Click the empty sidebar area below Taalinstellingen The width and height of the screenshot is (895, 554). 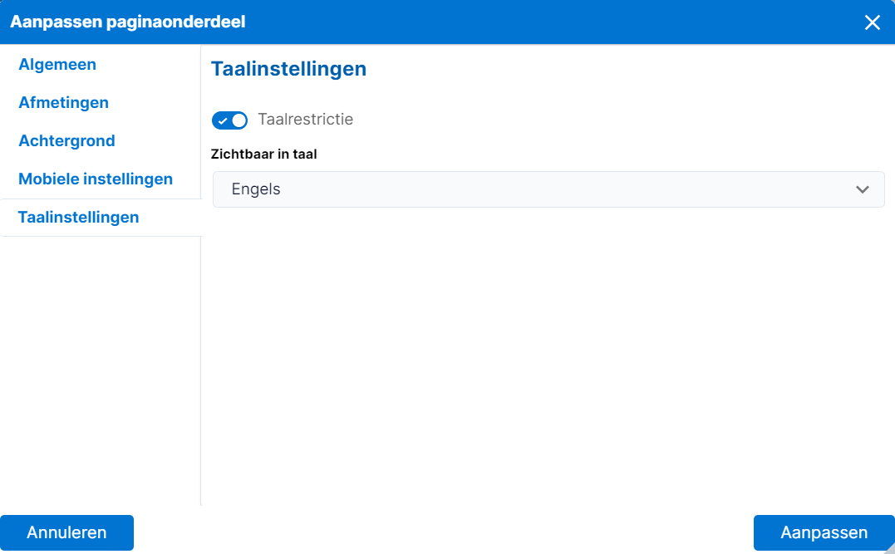point(101,370)
